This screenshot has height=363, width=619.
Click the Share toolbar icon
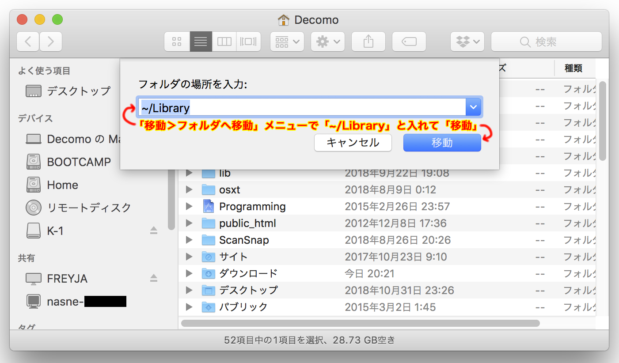[368, 42]
